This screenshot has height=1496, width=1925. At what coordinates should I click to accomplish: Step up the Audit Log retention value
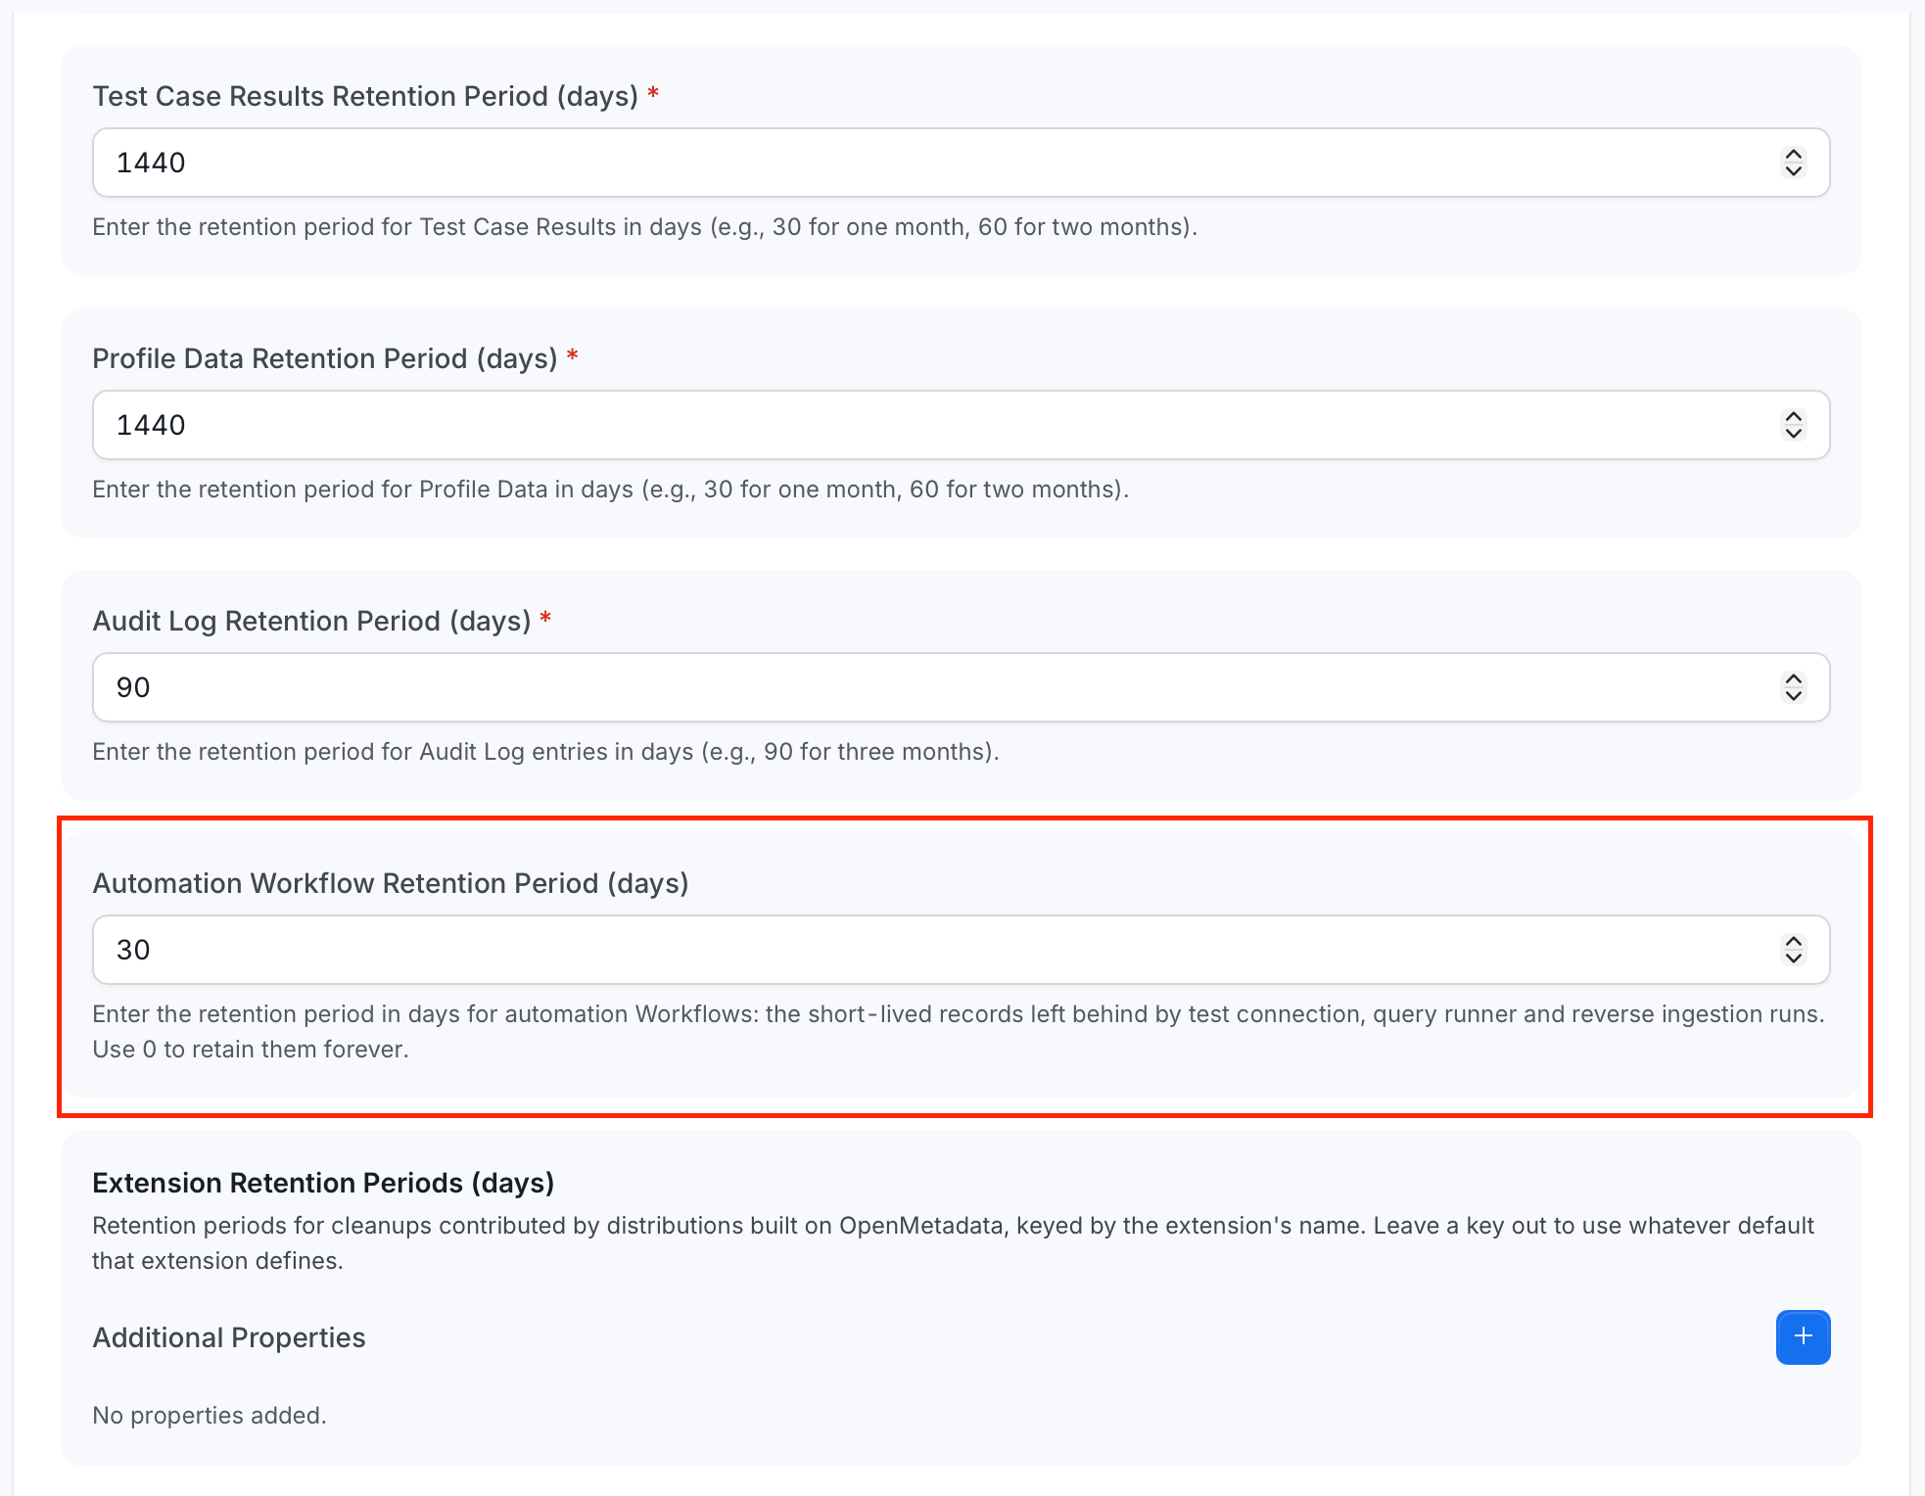[1793, 679]
